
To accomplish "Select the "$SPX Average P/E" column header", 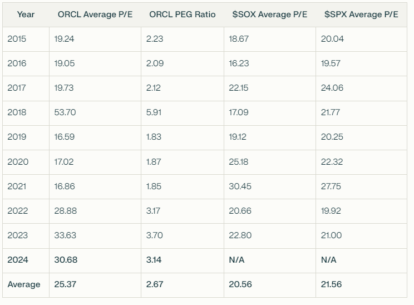I will point(361,14).
